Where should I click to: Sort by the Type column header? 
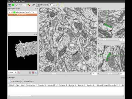pyautogui.click(x=17, y=85)
